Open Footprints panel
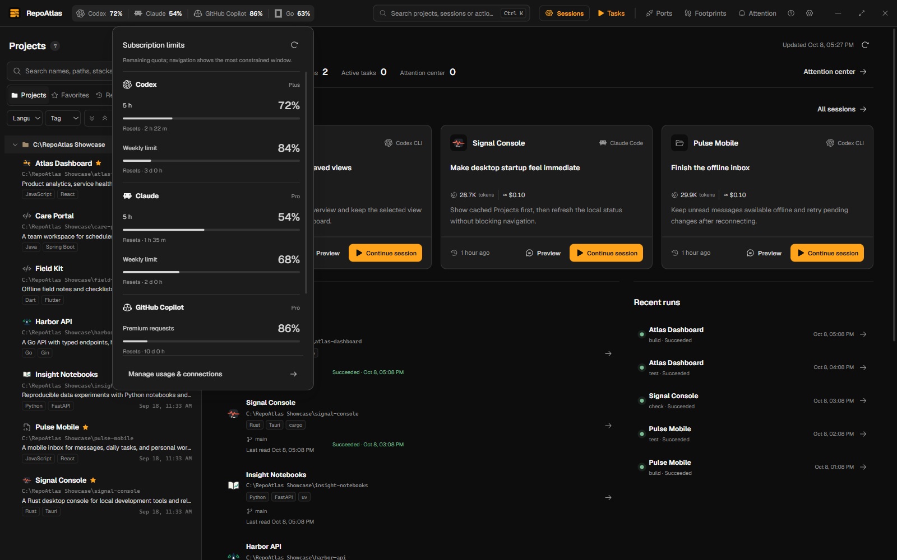 point(705,13)
